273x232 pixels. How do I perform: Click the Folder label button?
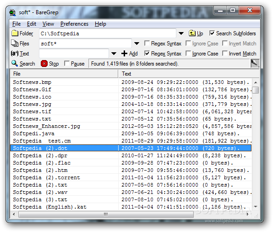point(26,33)
